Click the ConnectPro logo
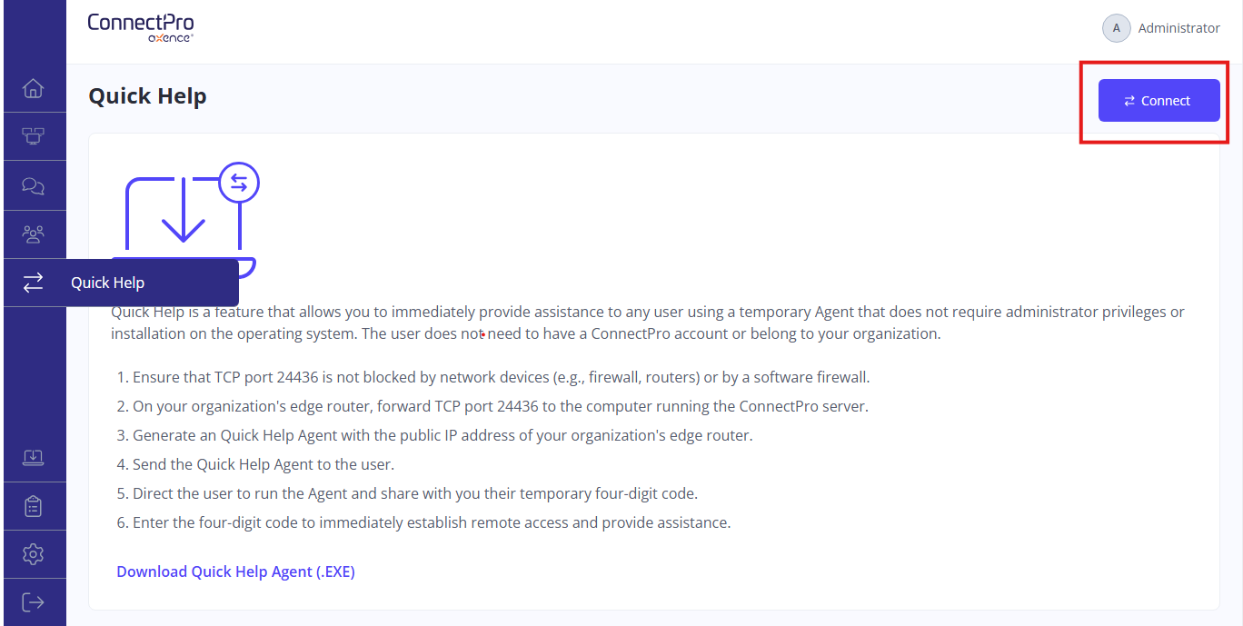Viewport: 1243px width, 626px height. [141, 27]
